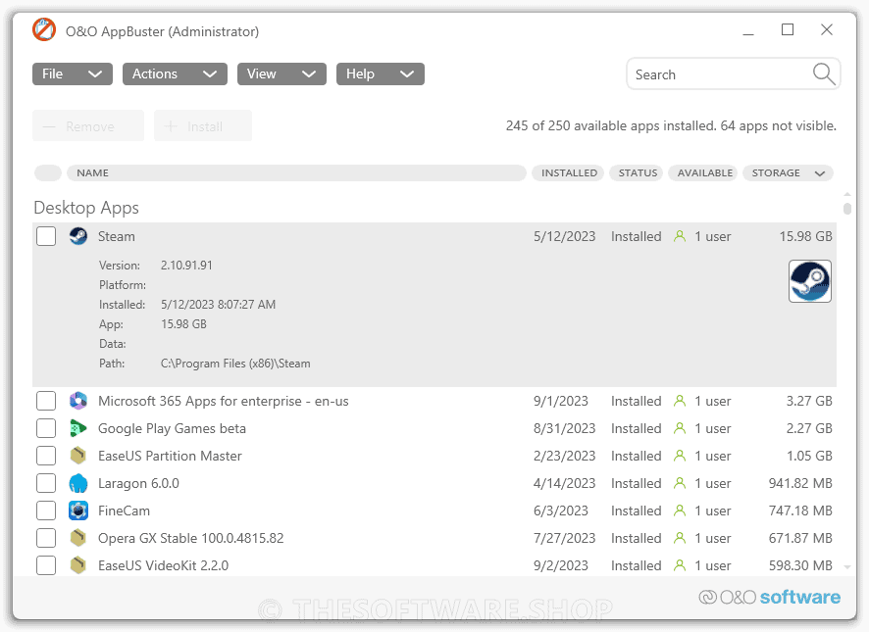Tick the Laragon 6.0.0 checkbox
This screenshot has height=632, width=869.
point(46,483)
